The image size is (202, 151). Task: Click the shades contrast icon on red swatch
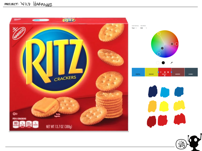tap(165, 72)
